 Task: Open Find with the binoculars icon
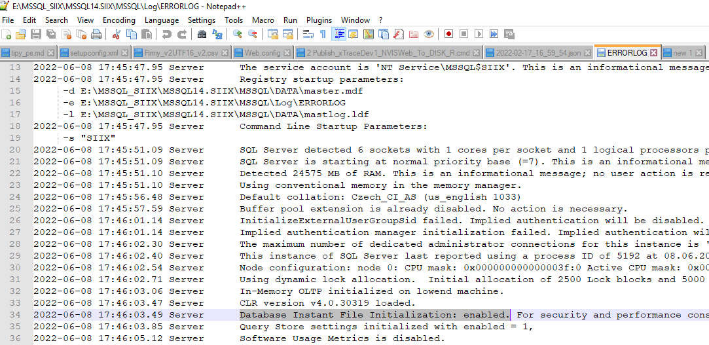[x=202, y=34]
